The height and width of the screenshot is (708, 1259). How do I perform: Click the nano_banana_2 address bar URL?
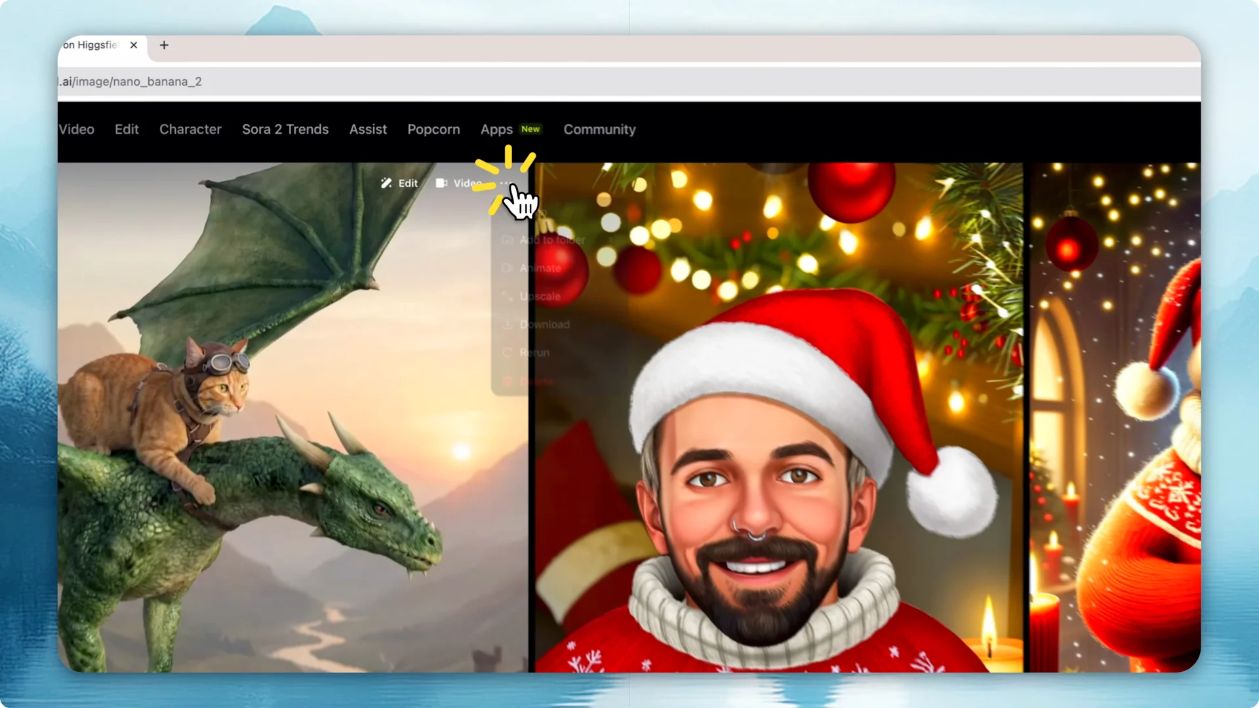click(x=131, y=81)
